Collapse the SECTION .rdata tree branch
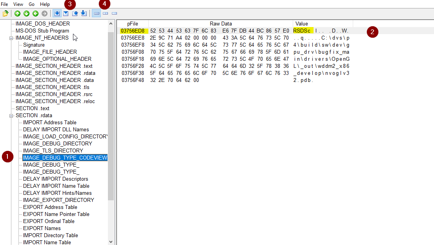 pyautogui.click(x=11, y=115)
